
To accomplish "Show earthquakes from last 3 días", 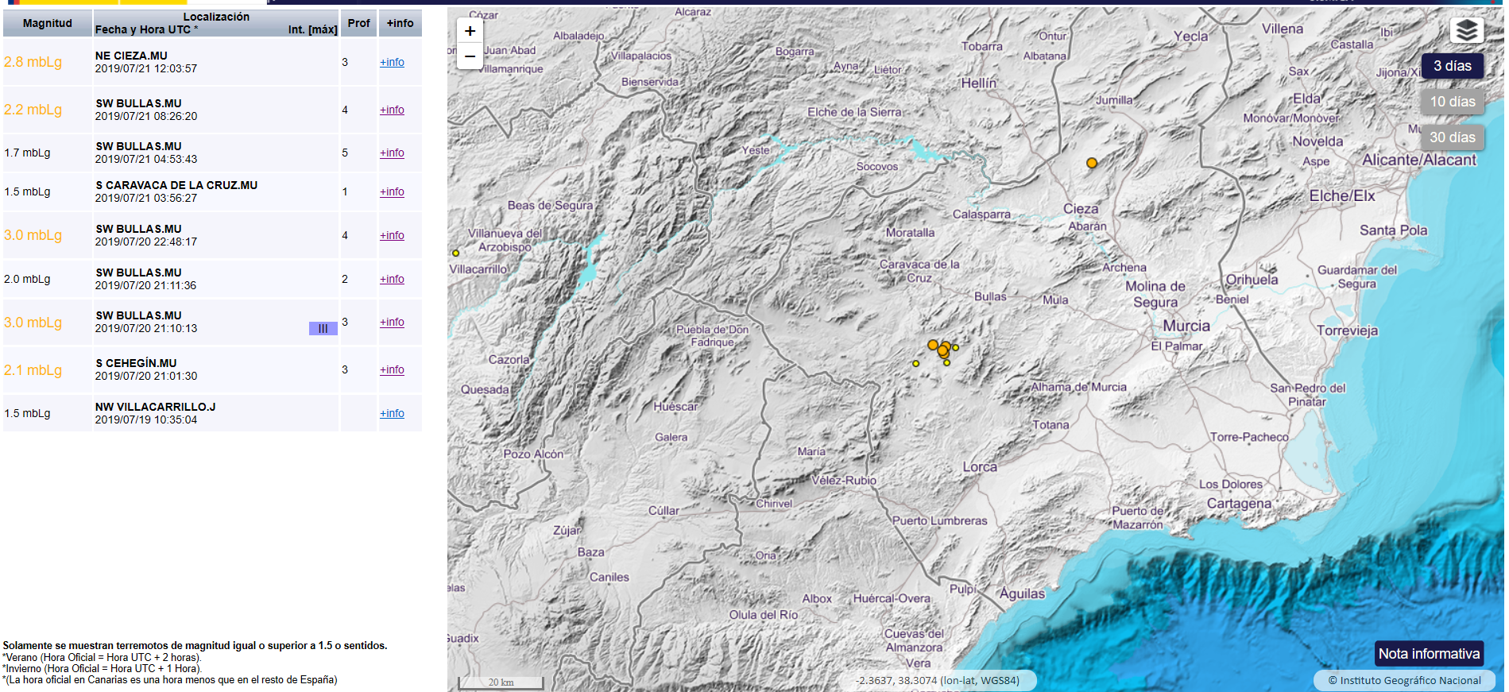I will click(1452, 66).
